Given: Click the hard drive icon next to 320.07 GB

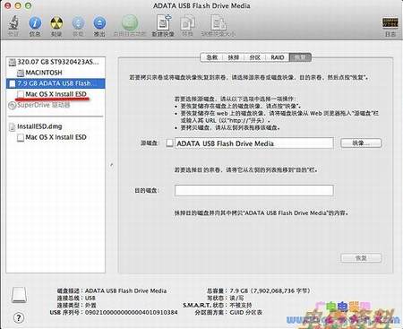Looking at the screenshot, I should click(x=13, y=62).
